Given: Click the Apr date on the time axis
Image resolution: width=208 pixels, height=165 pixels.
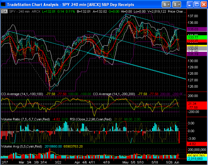Looking at the screenshot, I should coord(77,162).
